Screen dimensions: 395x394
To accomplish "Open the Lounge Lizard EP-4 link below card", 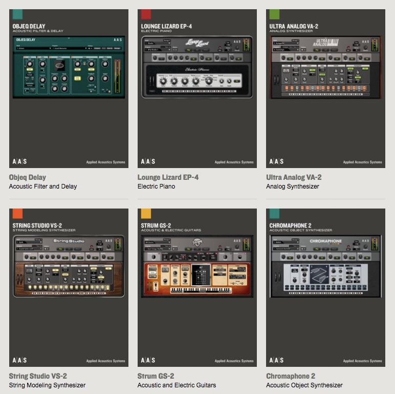I will click(168, 177).
